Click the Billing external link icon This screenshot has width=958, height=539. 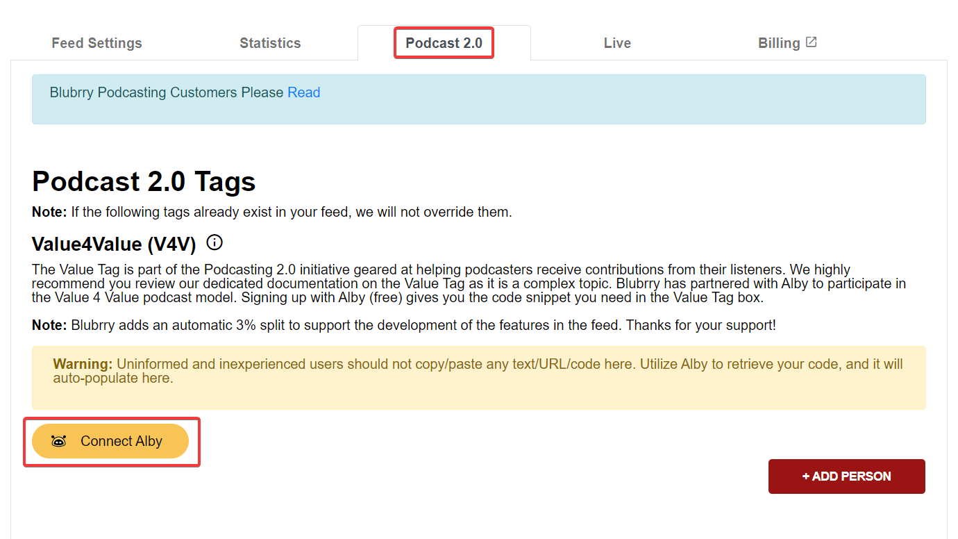pyautogui.click(x=811, y=42)
